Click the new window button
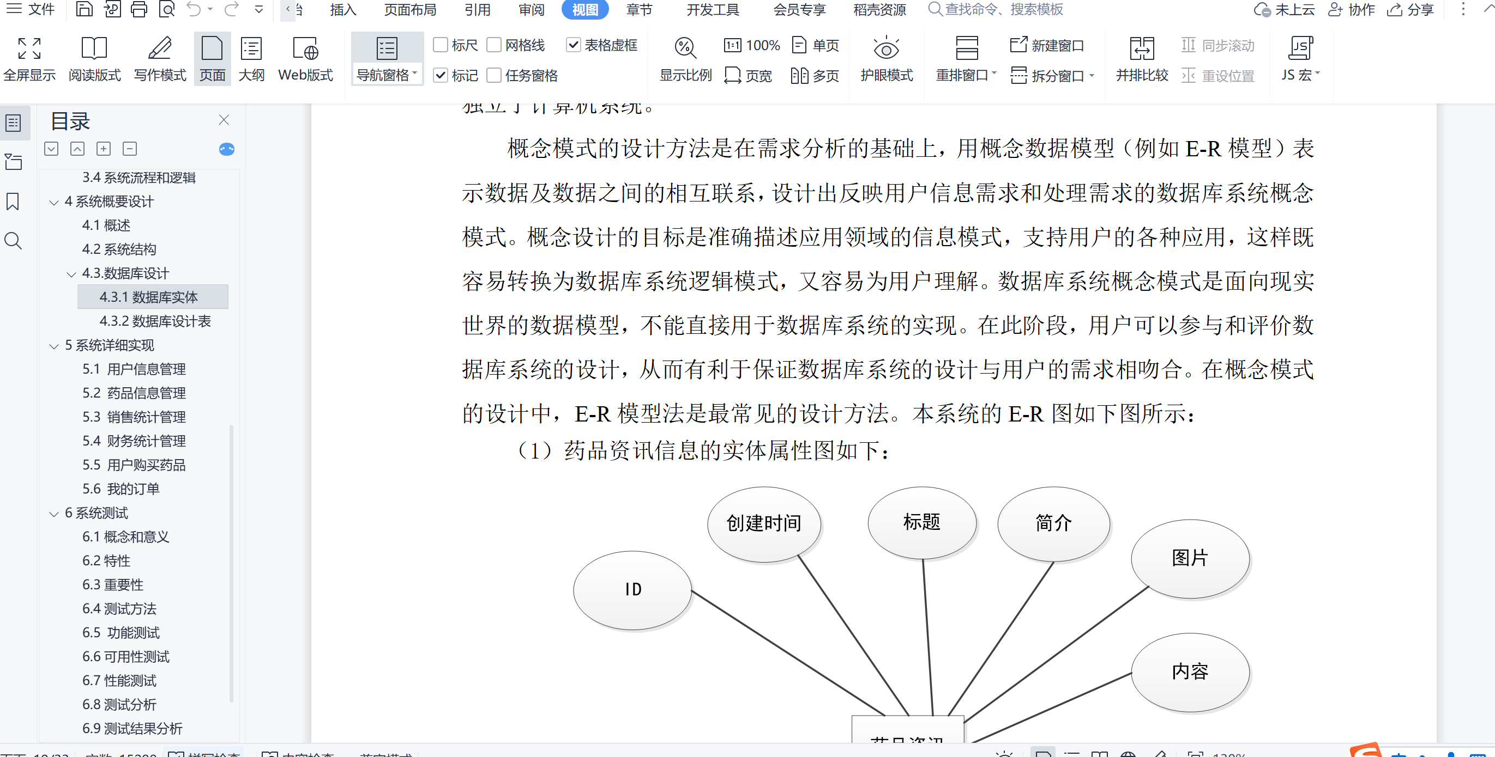1495x757 pixels. click(x=1047, y=45)
